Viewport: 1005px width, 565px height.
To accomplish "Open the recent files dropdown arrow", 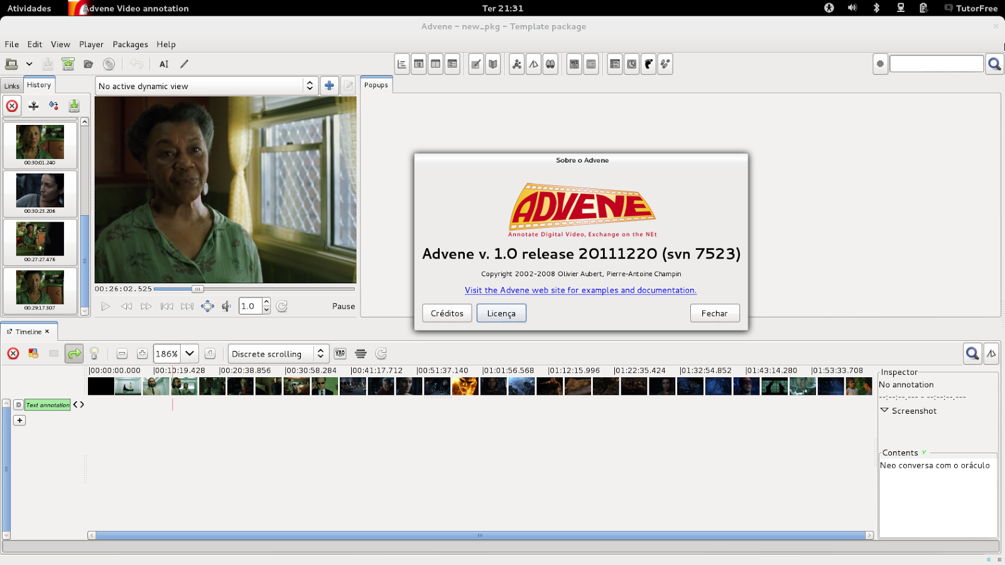I will tap(29, 64).
